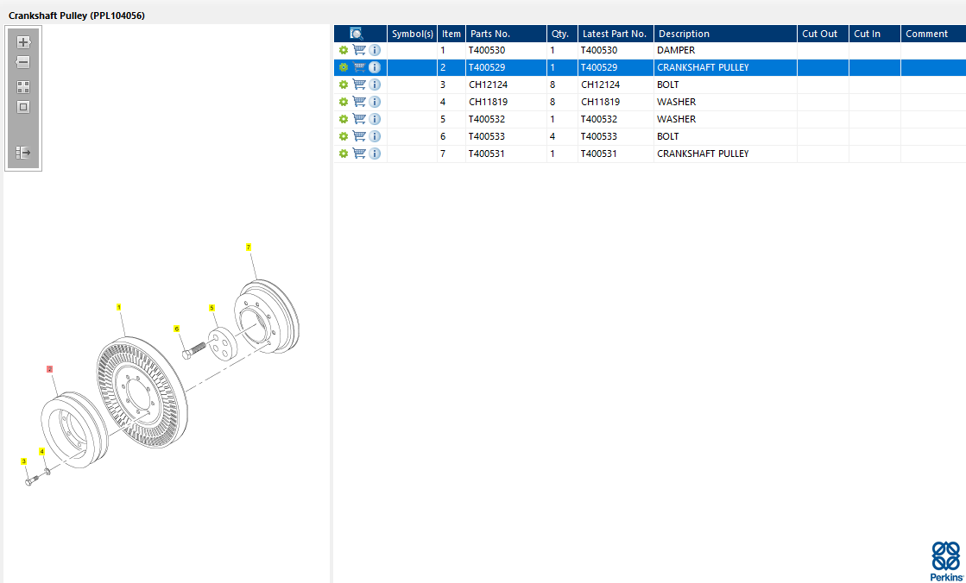The image size is (966, 583).
Task: Click callout label 7 on diagram
Action: [249, 248]
